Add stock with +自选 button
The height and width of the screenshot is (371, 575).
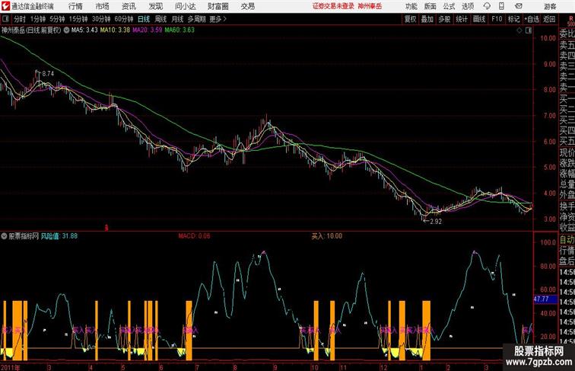[532, 19]
